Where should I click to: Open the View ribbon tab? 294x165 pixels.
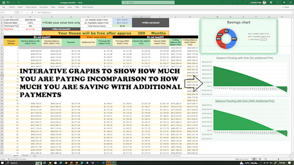tap(70, 7)
